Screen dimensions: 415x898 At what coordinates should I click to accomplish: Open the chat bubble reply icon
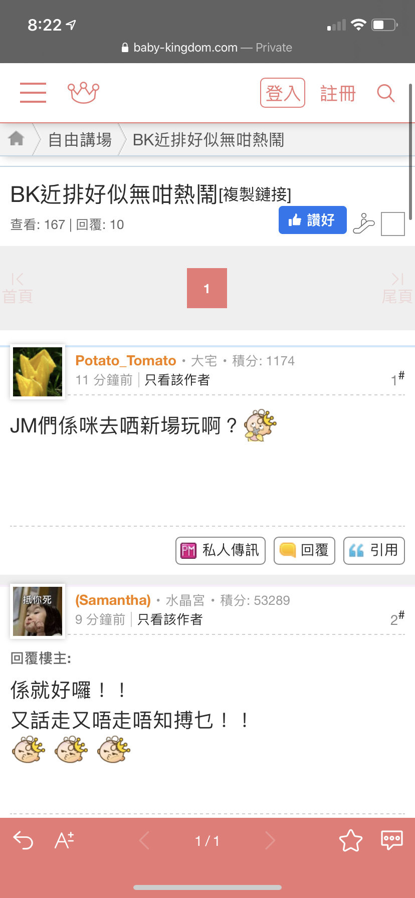click(x=392, y=840)
